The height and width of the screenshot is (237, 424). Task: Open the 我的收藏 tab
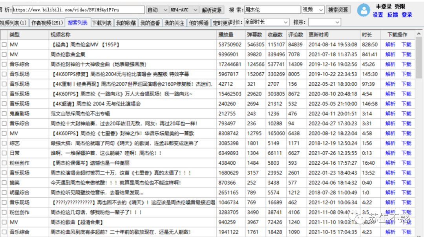pyautogui.click(x=126, y=23)
